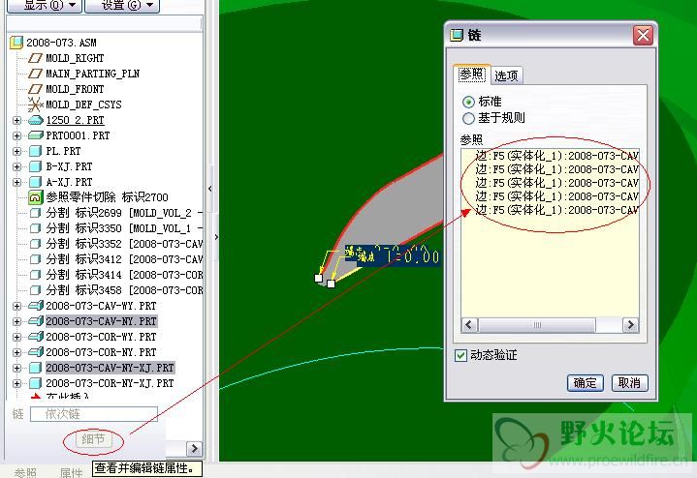Expand the PL.PRT tree node
Screen dimensions: 697x478
[x=16, y=151]
